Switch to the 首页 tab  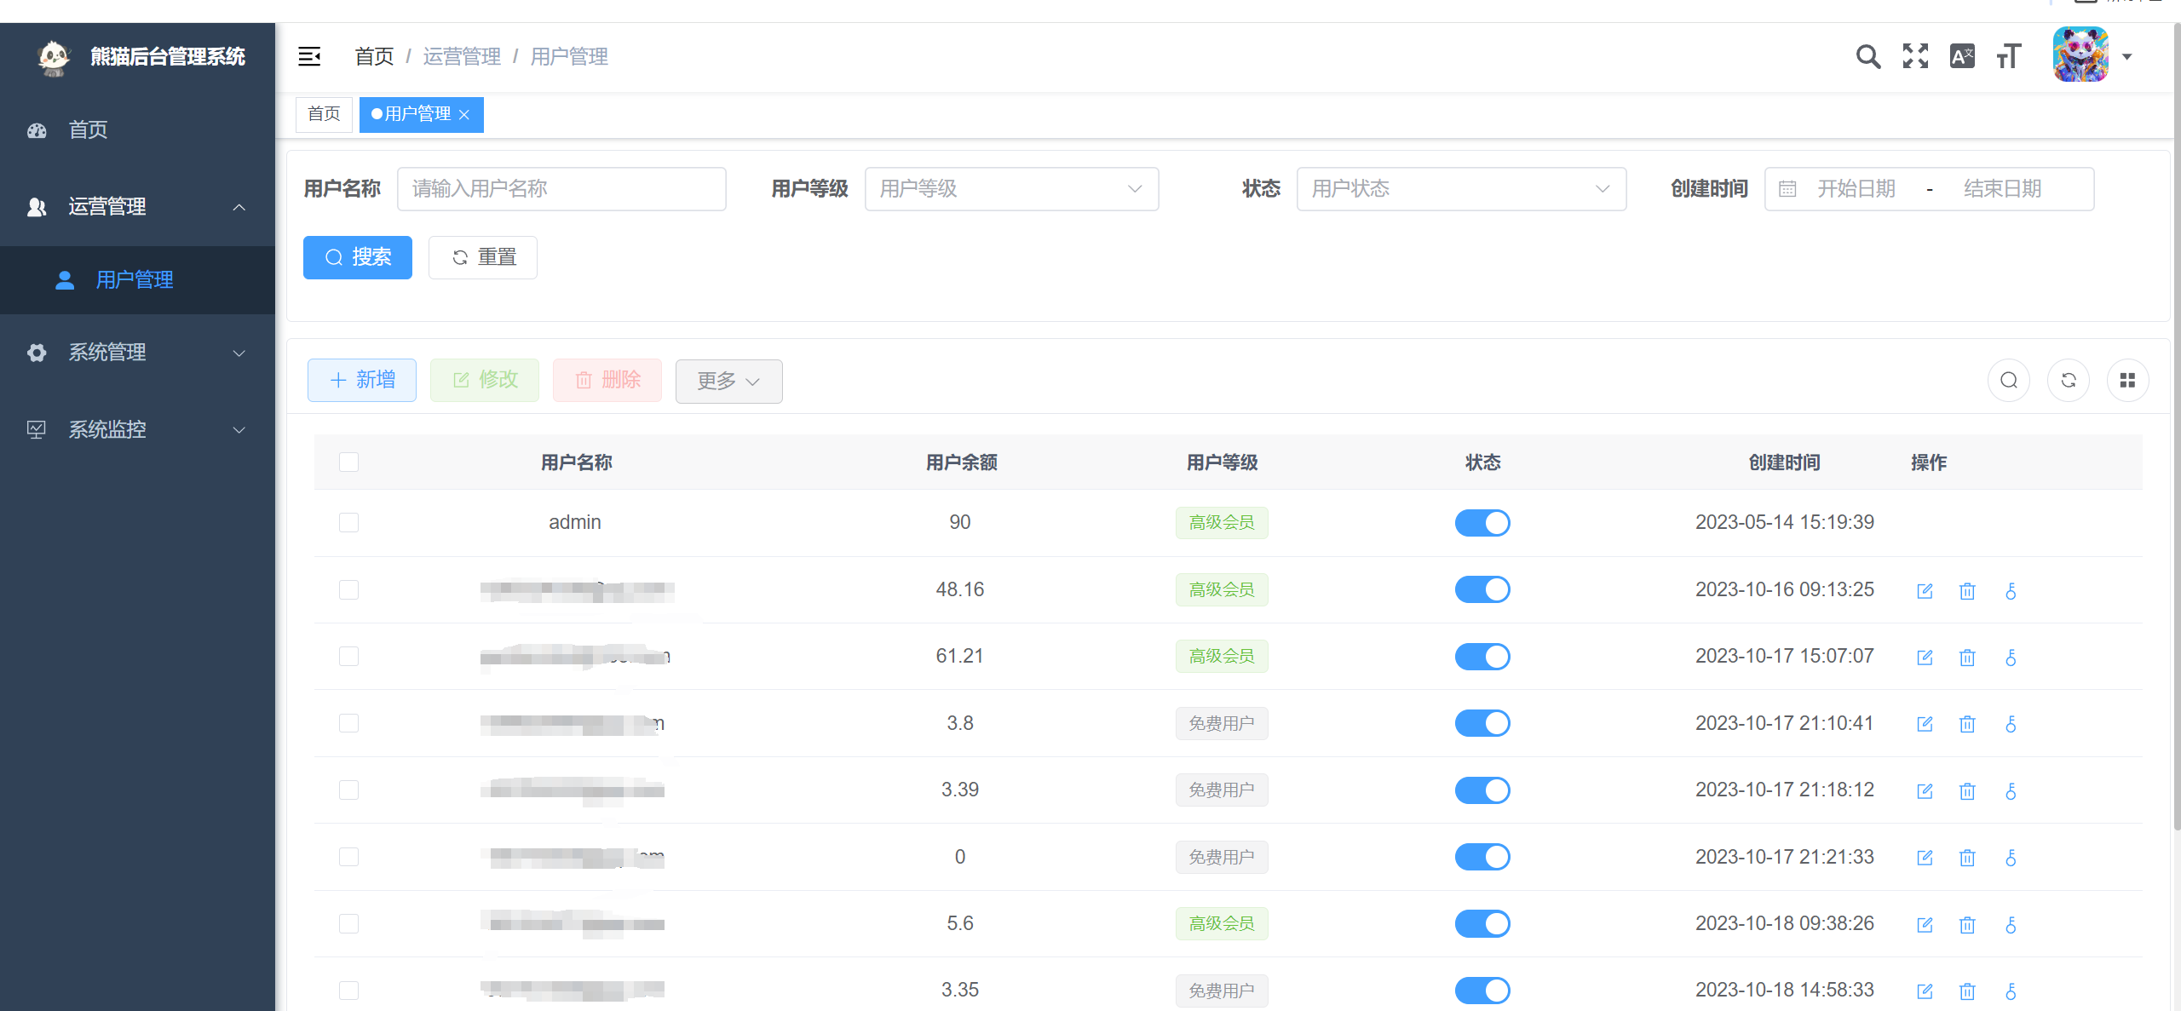pos(324,114)
